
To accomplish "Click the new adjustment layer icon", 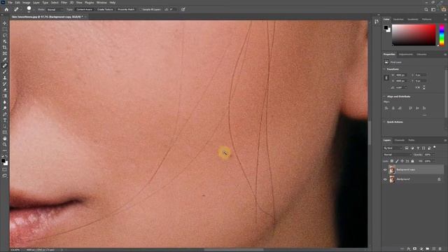I will (421, 249).
